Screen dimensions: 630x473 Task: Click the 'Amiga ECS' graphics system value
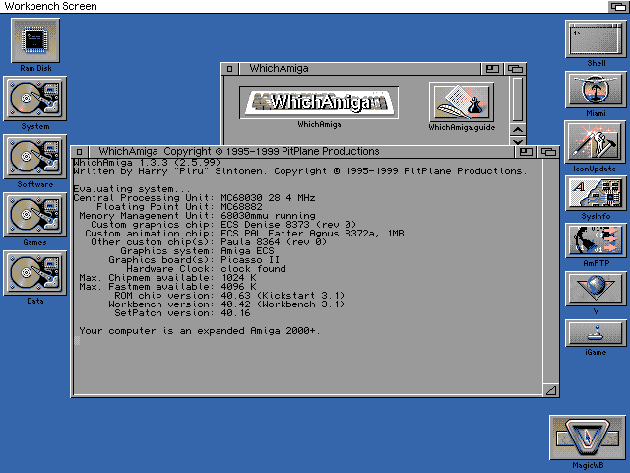pos(247,251)
